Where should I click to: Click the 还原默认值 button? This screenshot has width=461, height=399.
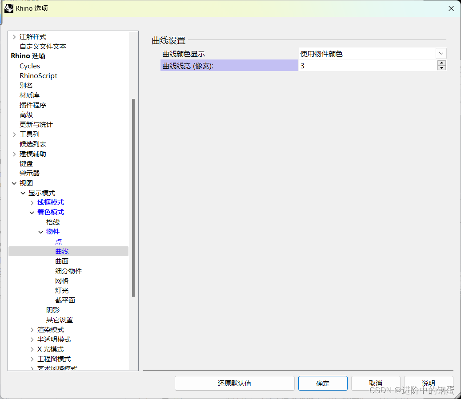235,383
